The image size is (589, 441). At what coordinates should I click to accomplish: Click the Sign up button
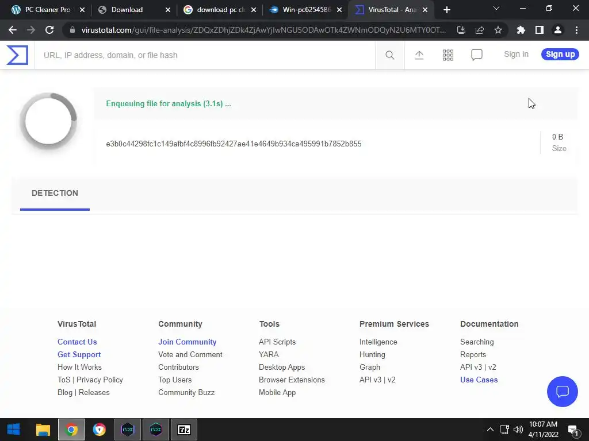tap(560, 54)
